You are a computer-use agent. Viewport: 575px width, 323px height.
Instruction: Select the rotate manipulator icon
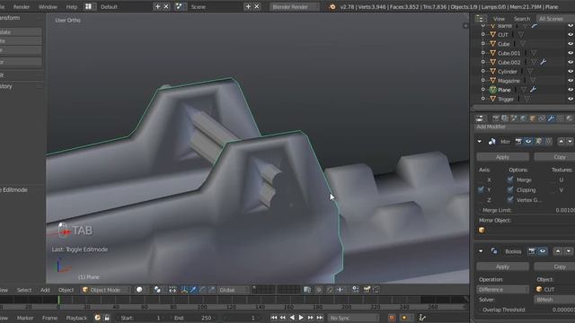[202, 290]
